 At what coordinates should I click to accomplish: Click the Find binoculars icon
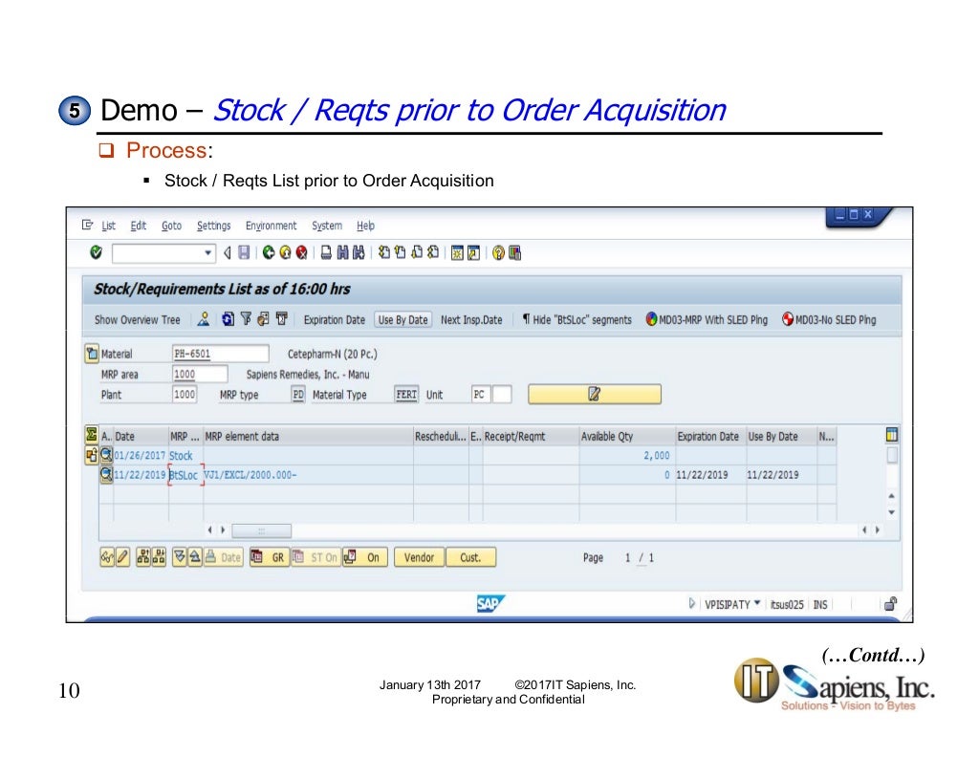click(342, 252)
